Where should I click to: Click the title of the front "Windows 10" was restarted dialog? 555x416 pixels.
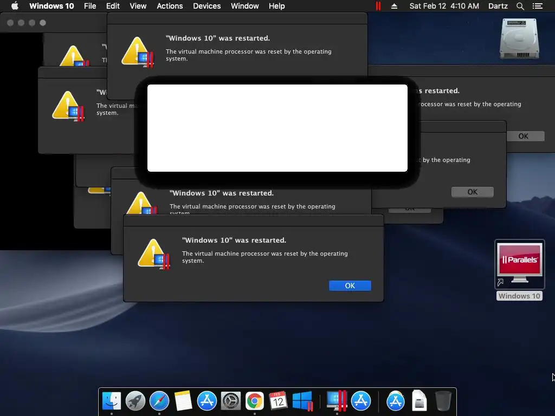234,240
